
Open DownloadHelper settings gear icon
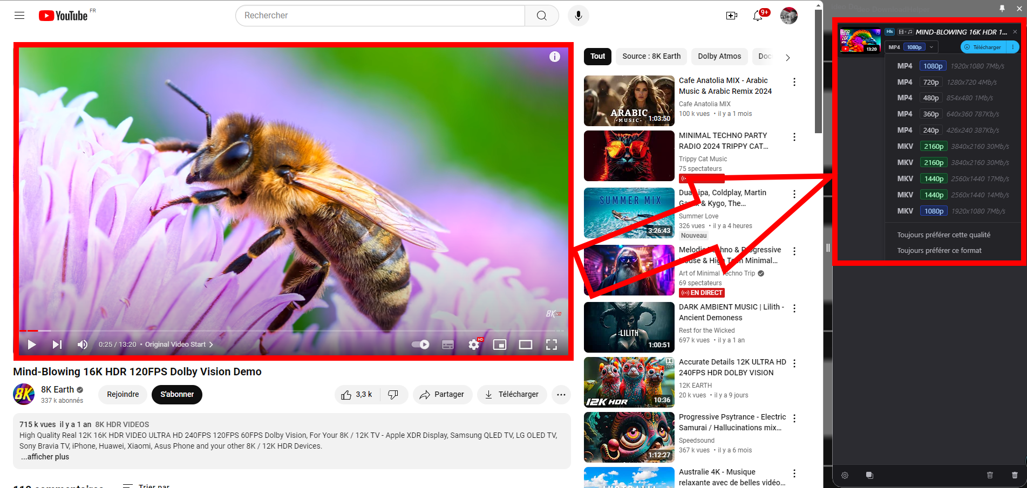pos(845,475)
